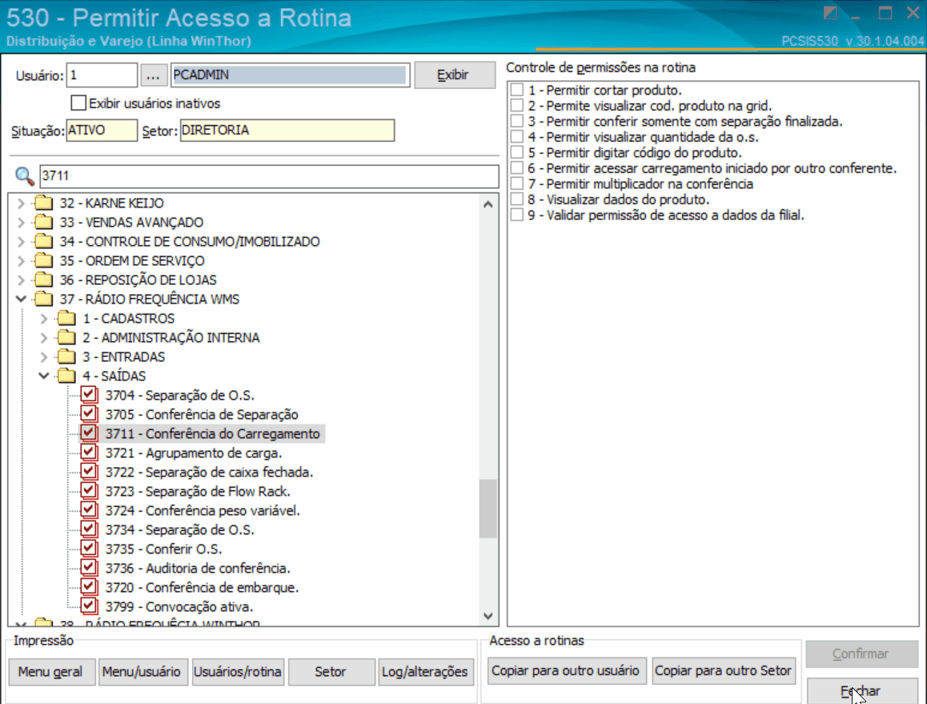Select permission text 3 - Permitir conferir somente com separação finalizada
Screen dimensions: 927x704
coord(685,121)
